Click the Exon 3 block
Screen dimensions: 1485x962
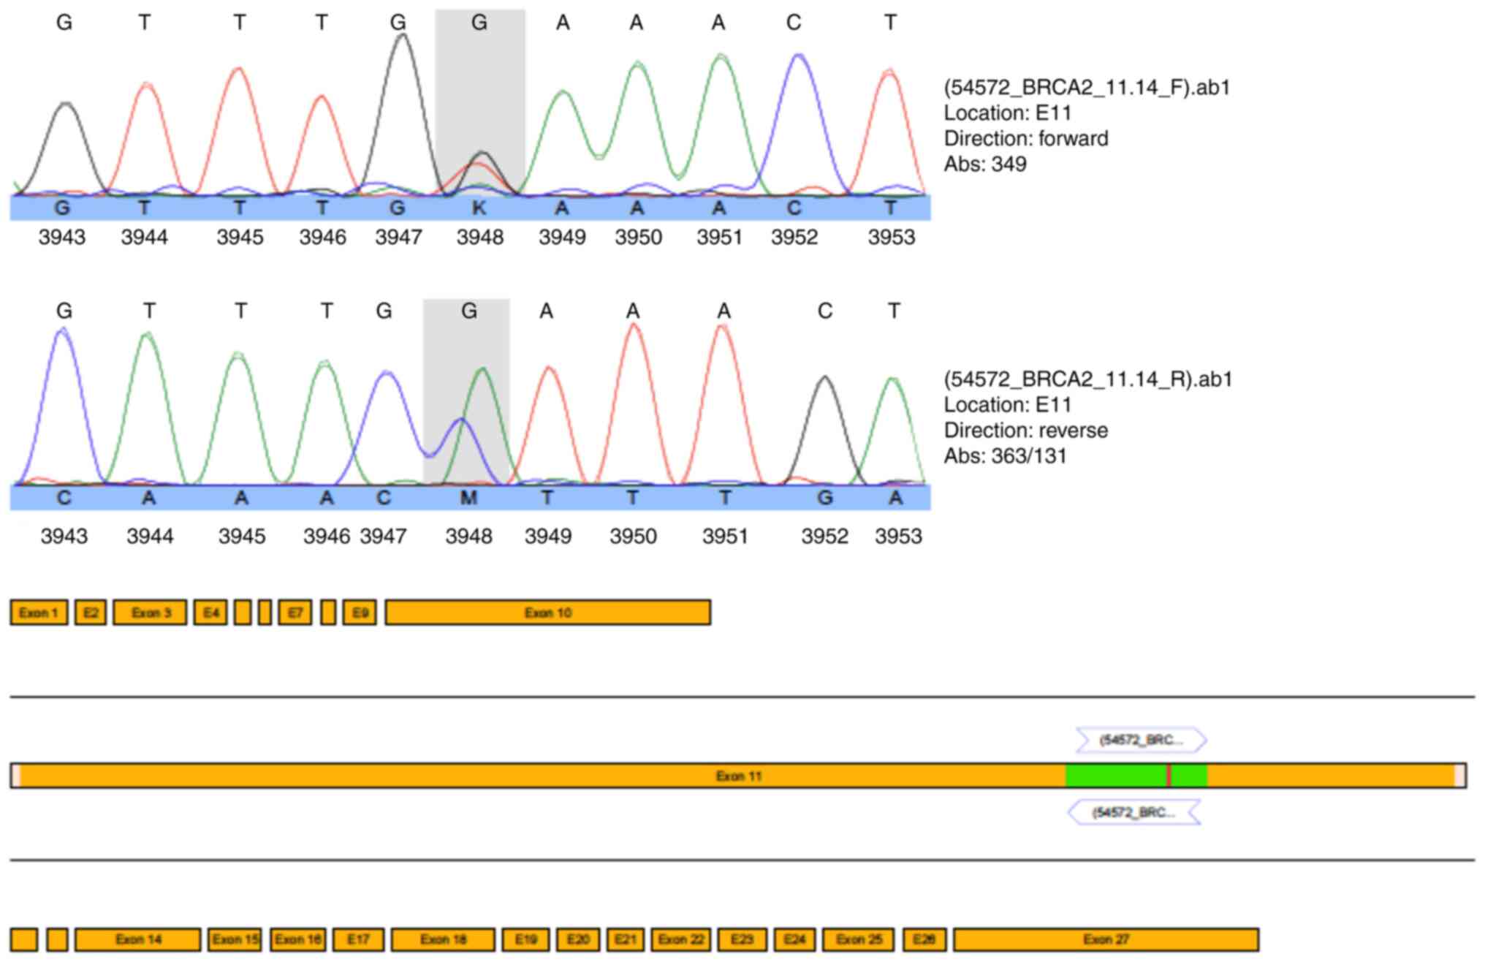click(150, 613)
